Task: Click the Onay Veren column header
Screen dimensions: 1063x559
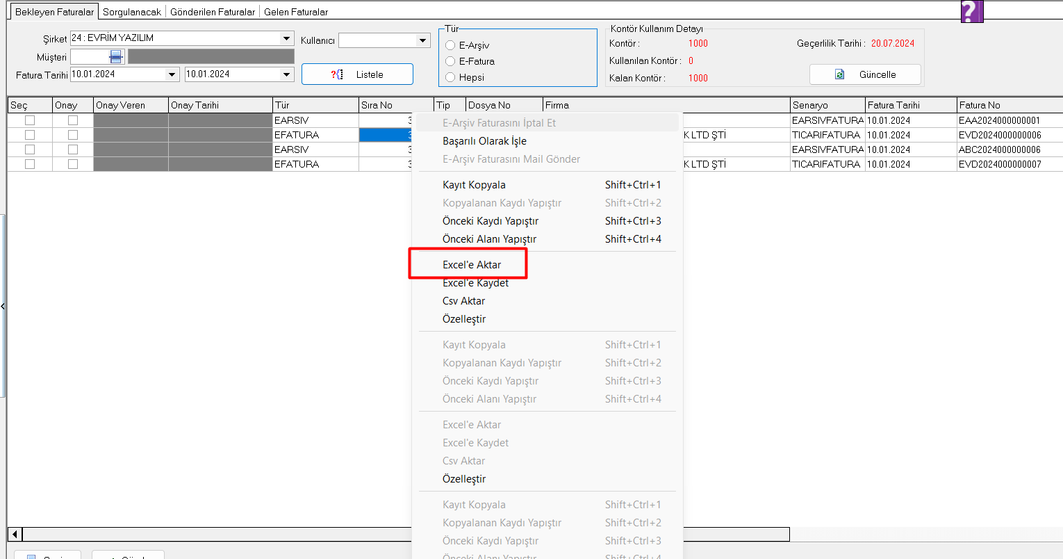Action: pos(131,105)
